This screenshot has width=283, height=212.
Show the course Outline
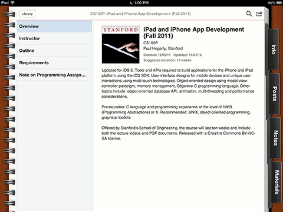pos(54,51)
